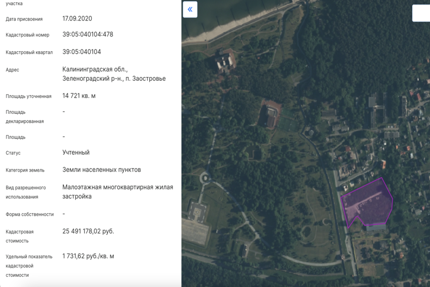Click Малоэтажная многоквартирная жилая застройка text
The height and width of the screenshot is (287, 430).
point(118,191)
